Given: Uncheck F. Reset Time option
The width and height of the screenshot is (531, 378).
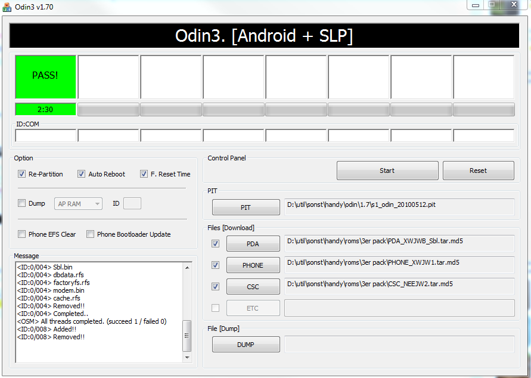Looking at the screenshot, I should point(144,174).
